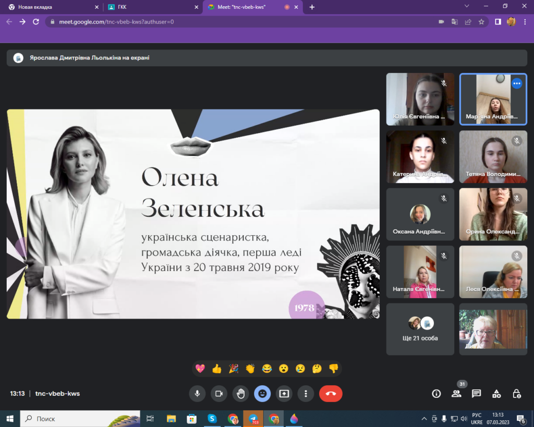Open the chat with everyone panel
The height and width of the screenshot is (427, 534).
point(476,394)
